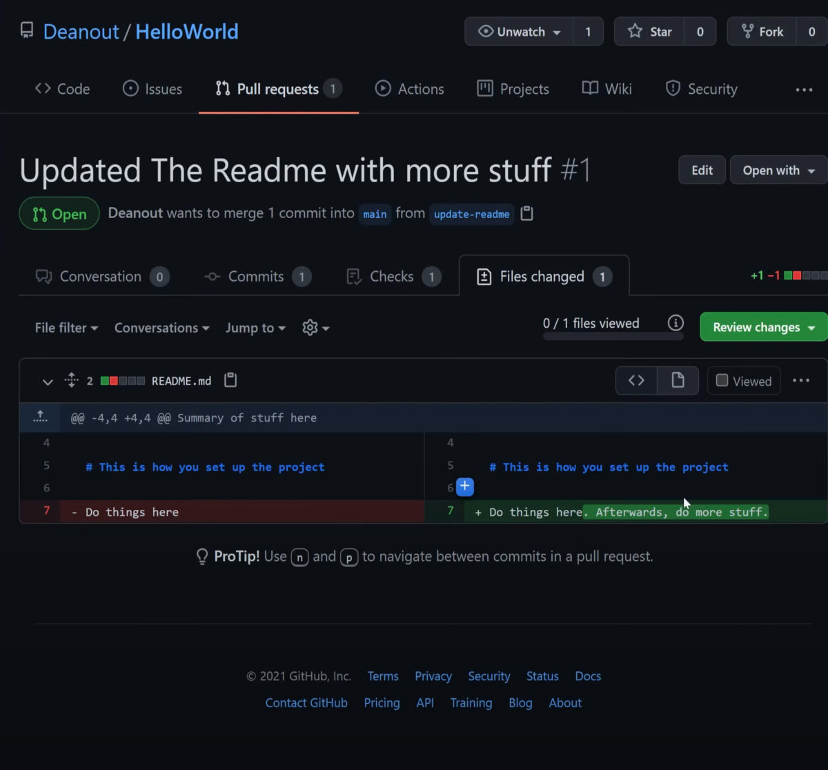Screen dimensions: 828x770
Task: Expand up the diff hunk icon
Action: (x=40, y=417)
